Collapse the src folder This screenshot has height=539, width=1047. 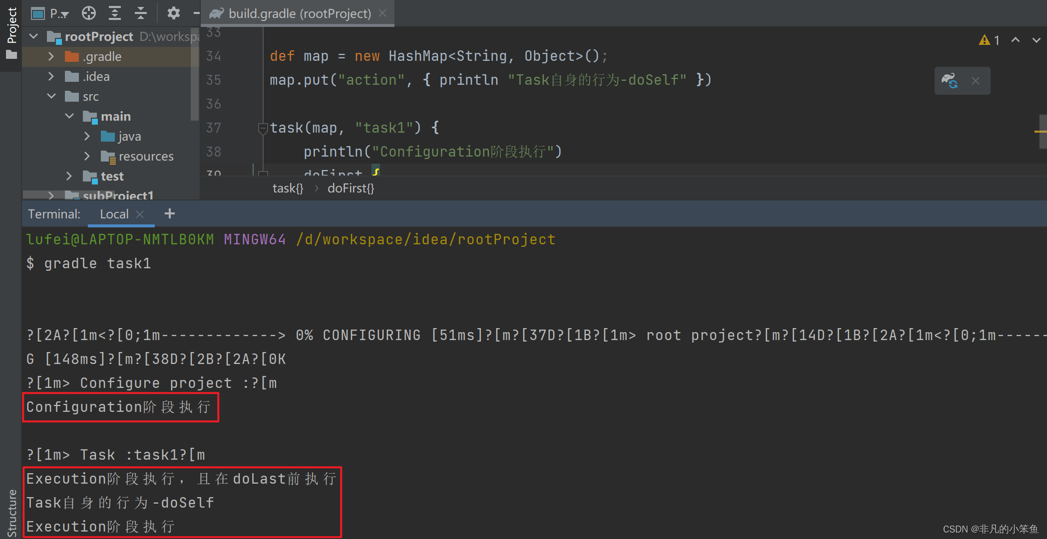tap(51, 96)
